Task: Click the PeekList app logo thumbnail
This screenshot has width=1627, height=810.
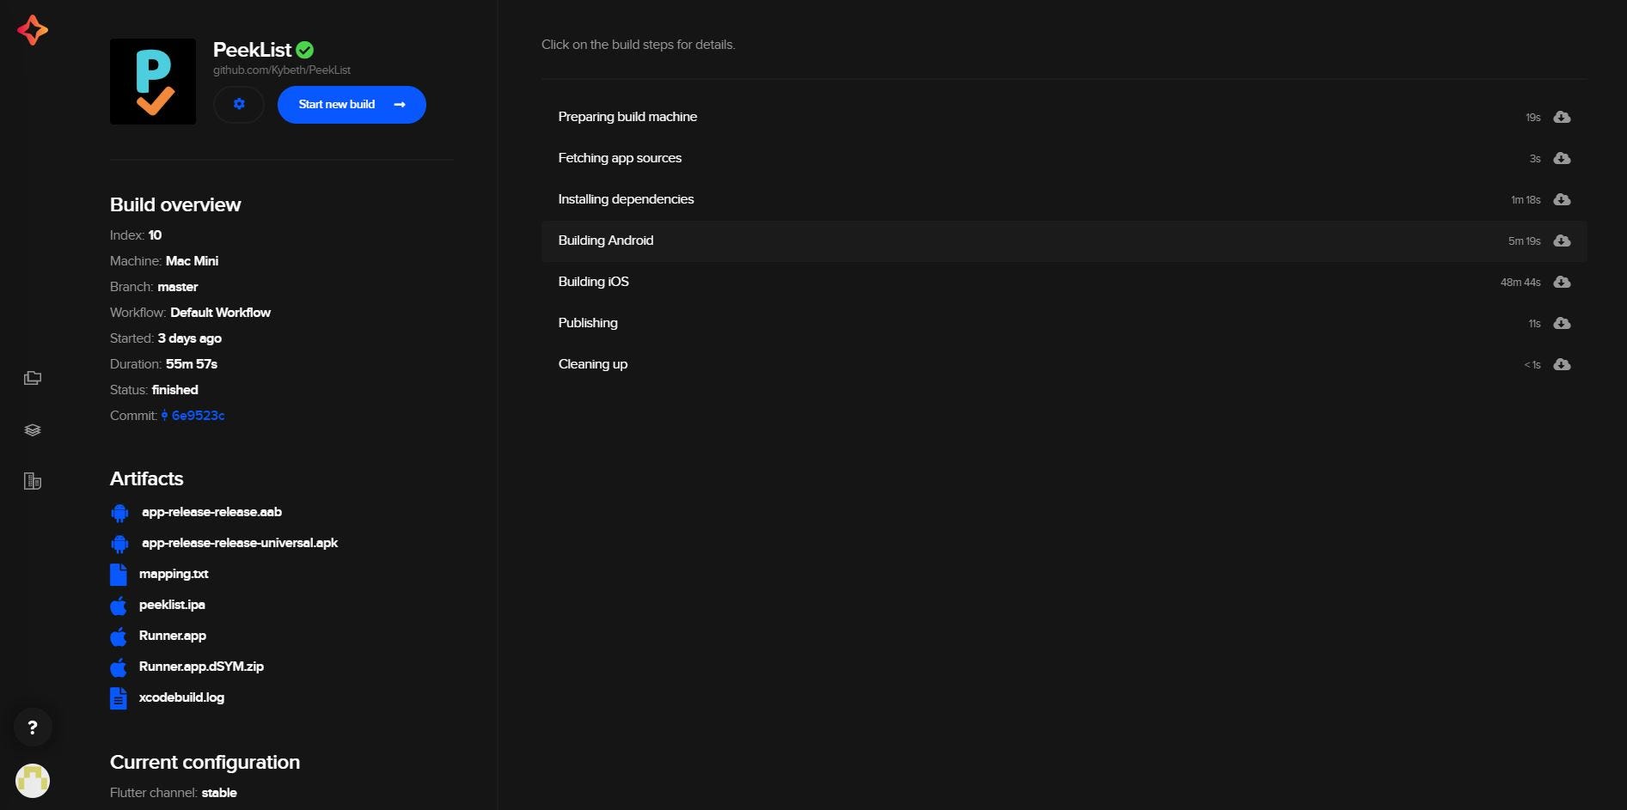Action: 153,82
